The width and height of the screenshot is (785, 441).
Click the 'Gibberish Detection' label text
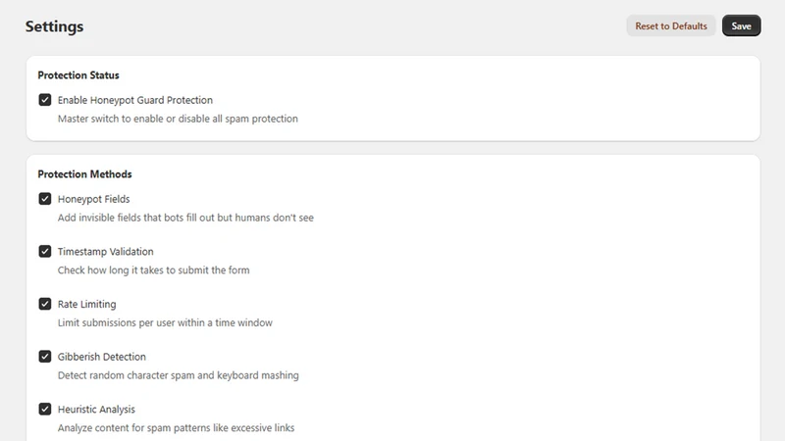[x=102, y=357]
